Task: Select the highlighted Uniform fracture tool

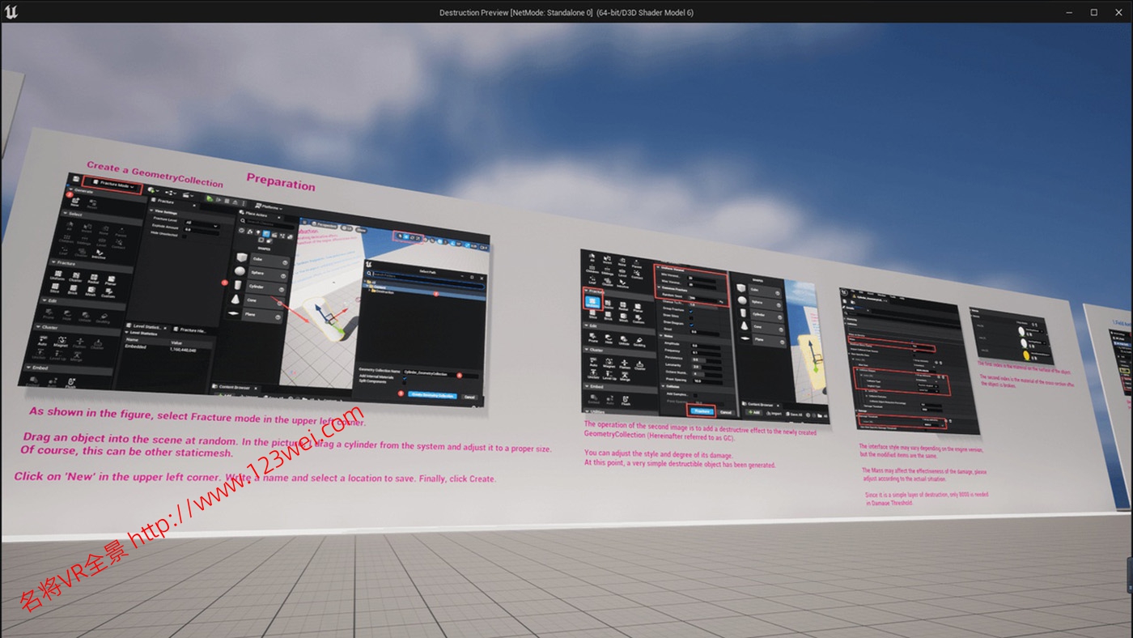Action: point(593,301)
